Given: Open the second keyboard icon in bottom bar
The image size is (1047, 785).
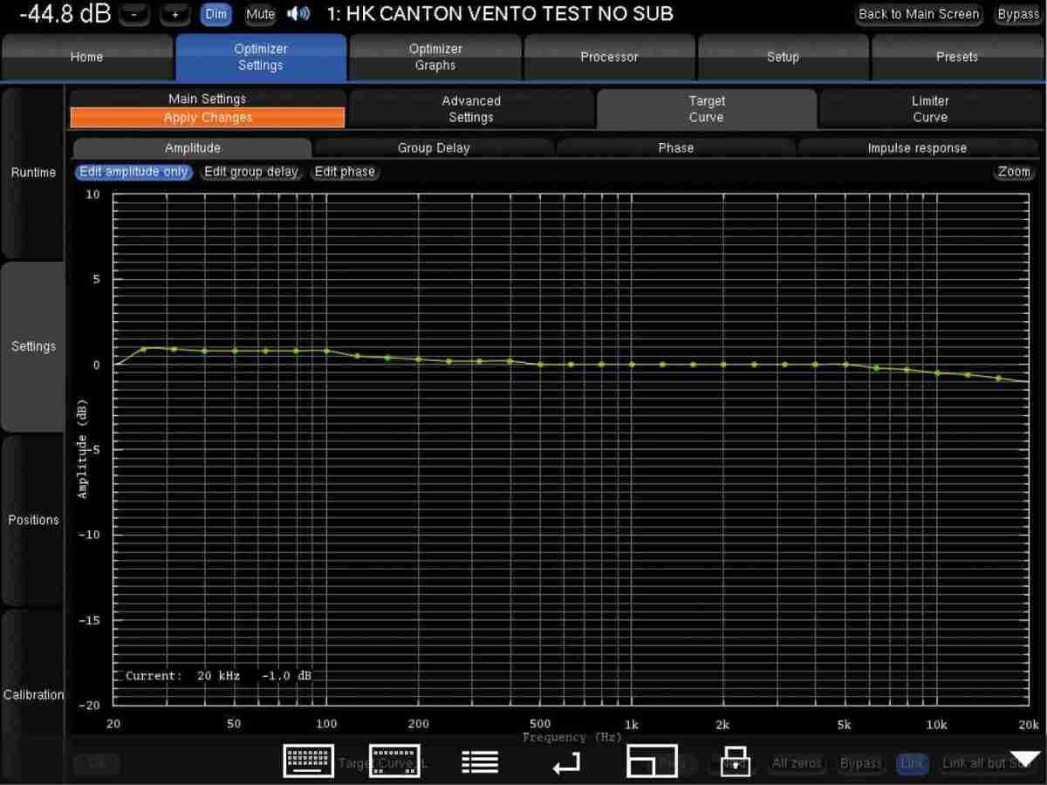Looking at the screenshot, I should point(394,761).
